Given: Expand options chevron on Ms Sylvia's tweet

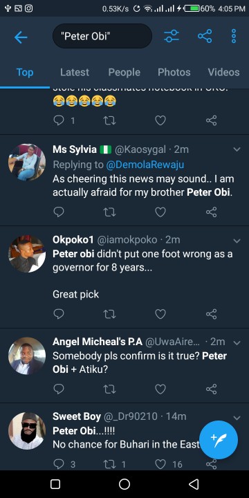Looking at the screenshot, I should coord(237,149).
